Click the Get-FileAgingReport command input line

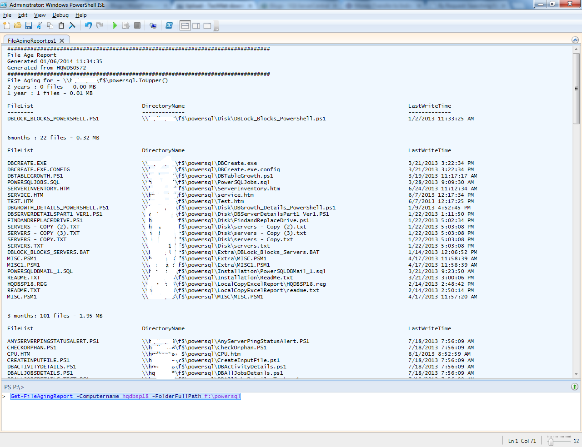(125, 396)
